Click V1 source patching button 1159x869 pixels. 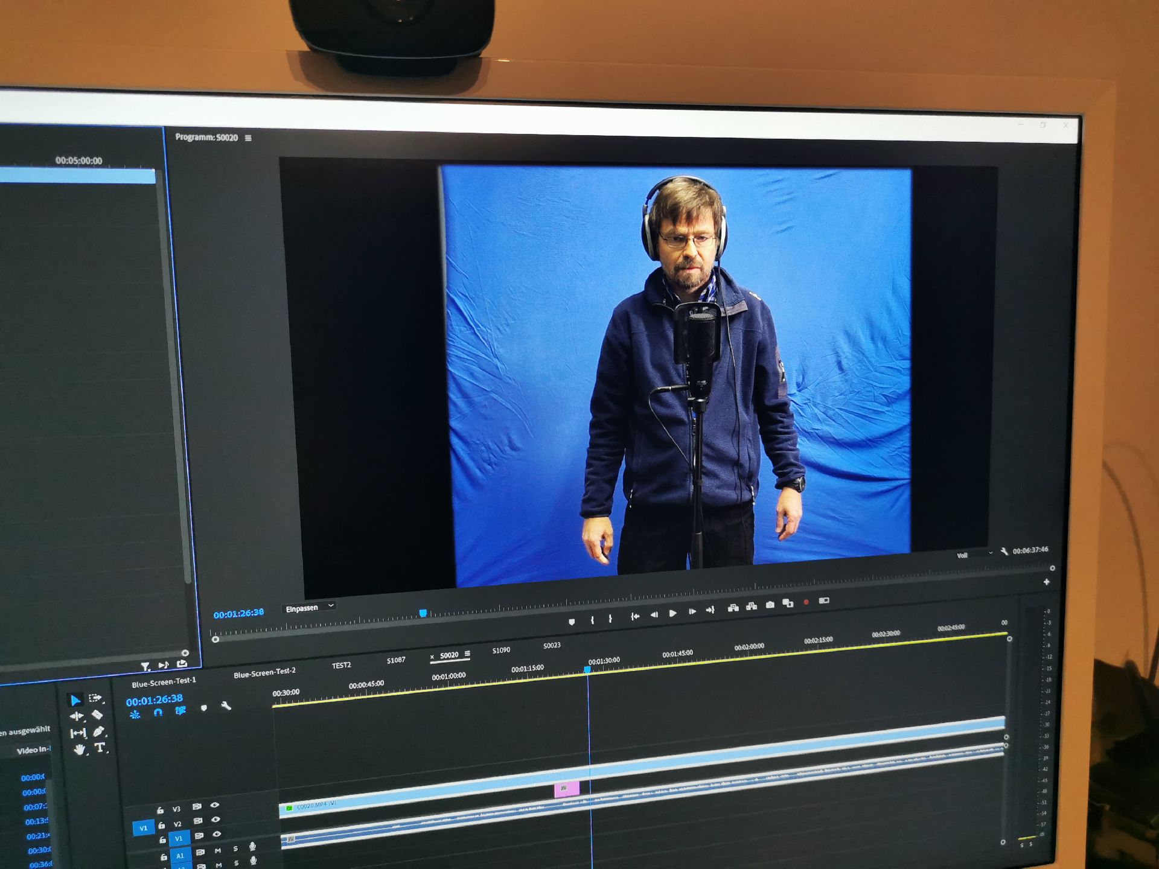tap(143, 828)
